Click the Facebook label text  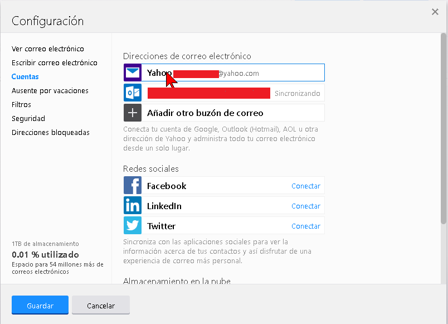coord(167,186)
